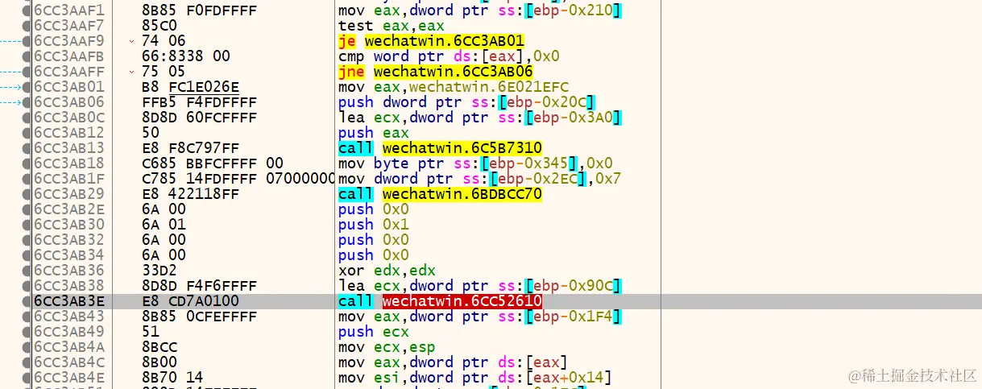Click the 'jne wechatwin.6CC3AB06' instruction
This screenshot has width=982, height=389.
(436, 72)
